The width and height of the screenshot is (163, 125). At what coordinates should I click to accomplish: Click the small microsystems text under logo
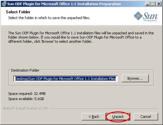[x=150, y=20]
